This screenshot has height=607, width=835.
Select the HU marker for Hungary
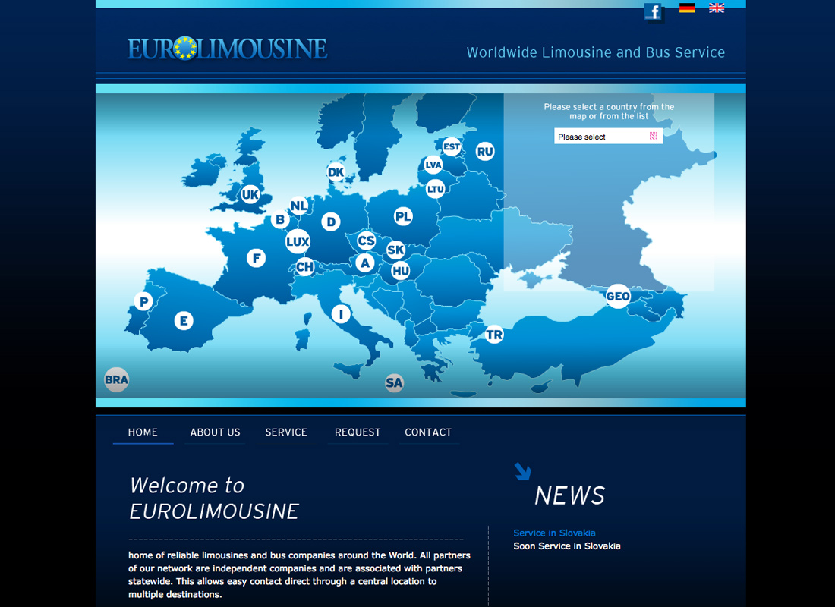(401, 271)
